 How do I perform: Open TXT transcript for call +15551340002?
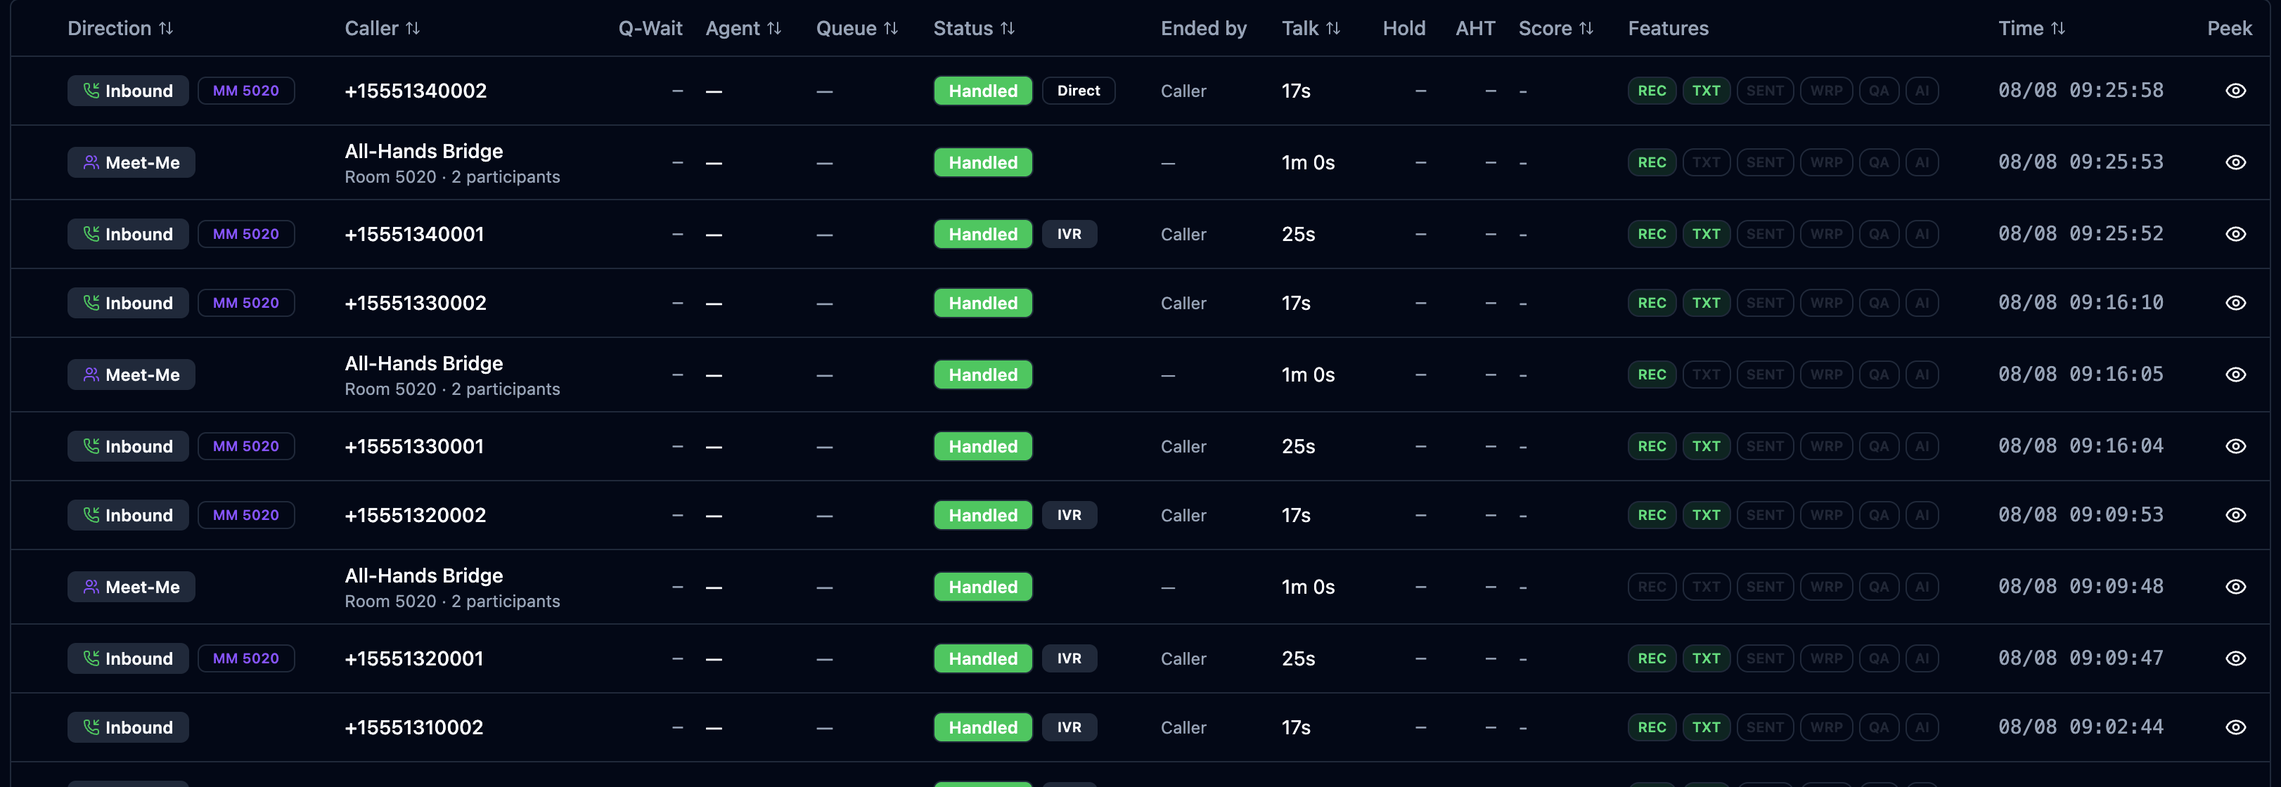pyautogui.click(x=1707, y=91)
